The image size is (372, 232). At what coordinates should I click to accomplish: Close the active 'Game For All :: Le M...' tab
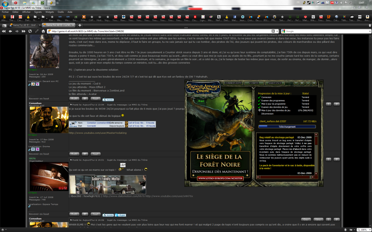coord(73,25)
